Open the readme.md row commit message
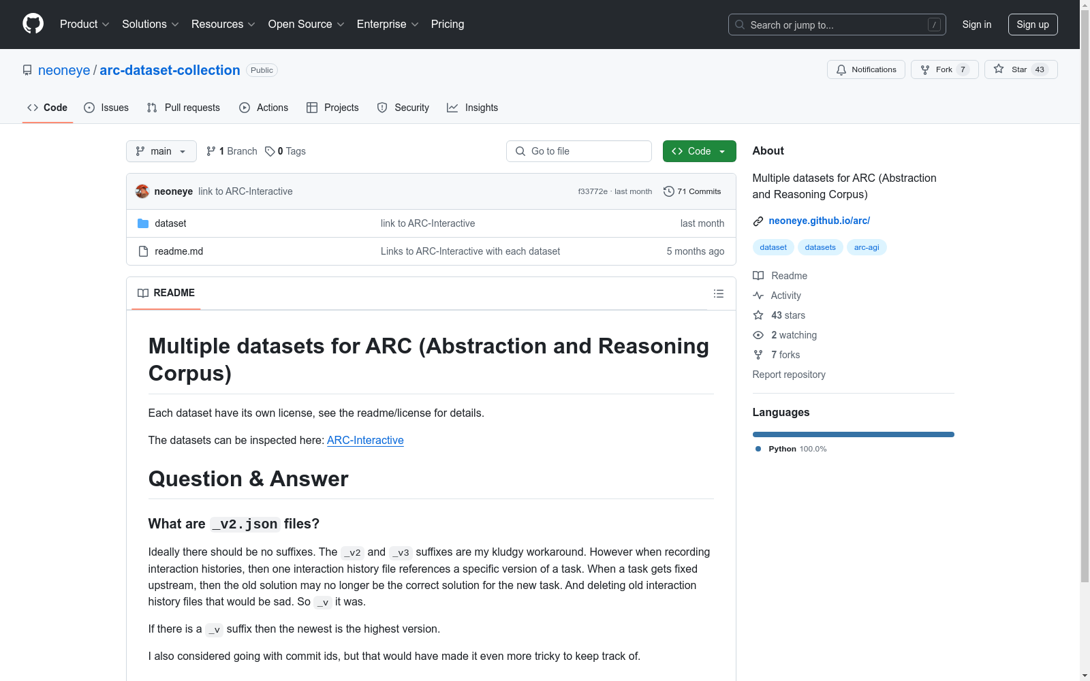 (x=470, y=251)
